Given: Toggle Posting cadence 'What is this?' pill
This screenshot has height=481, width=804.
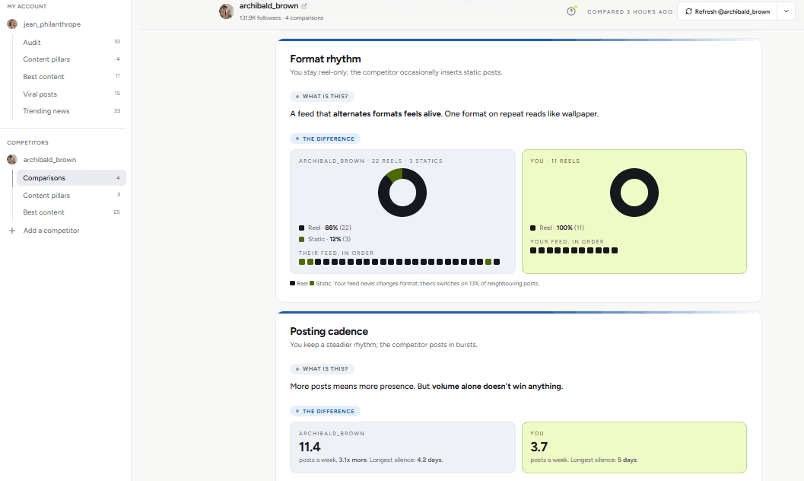Looking at the screenshot, I should click(x=322, y=368).
